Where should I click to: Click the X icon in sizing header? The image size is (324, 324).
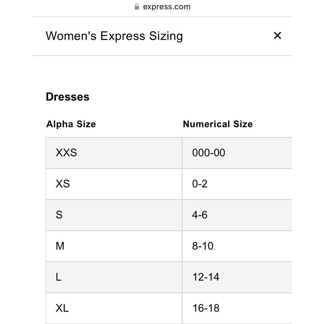[x=277, y=36]
